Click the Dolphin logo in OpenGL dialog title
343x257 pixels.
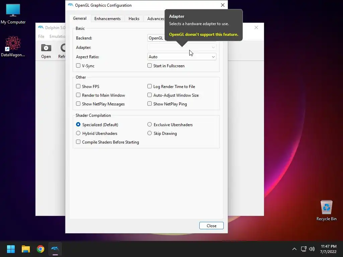(x=70, y=5)
